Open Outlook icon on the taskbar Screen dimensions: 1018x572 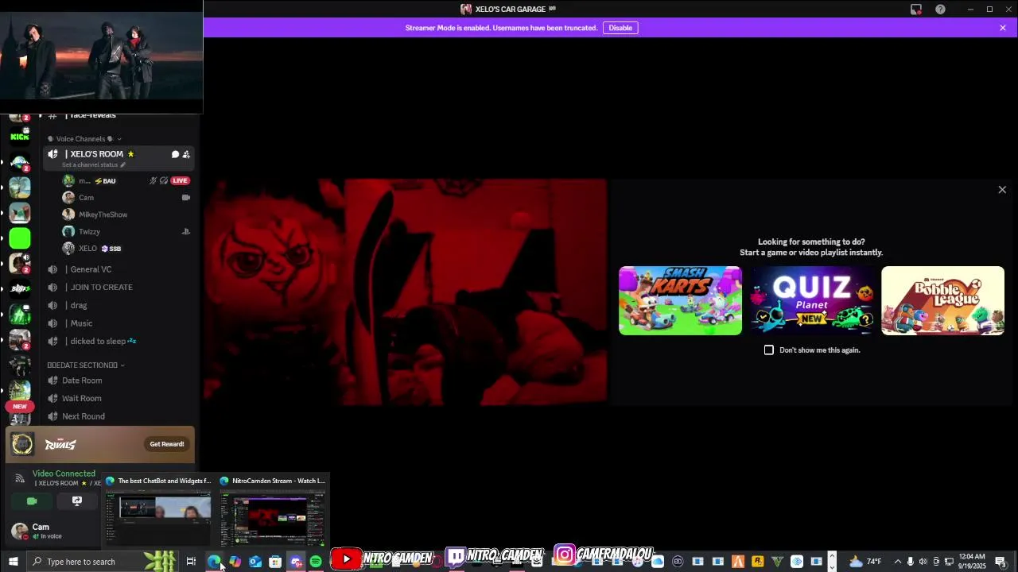click(255, 562)
